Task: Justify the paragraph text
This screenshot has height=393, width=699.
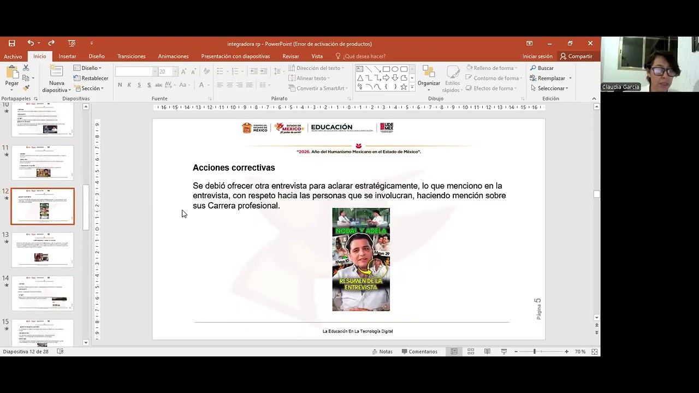Action: 250,85
